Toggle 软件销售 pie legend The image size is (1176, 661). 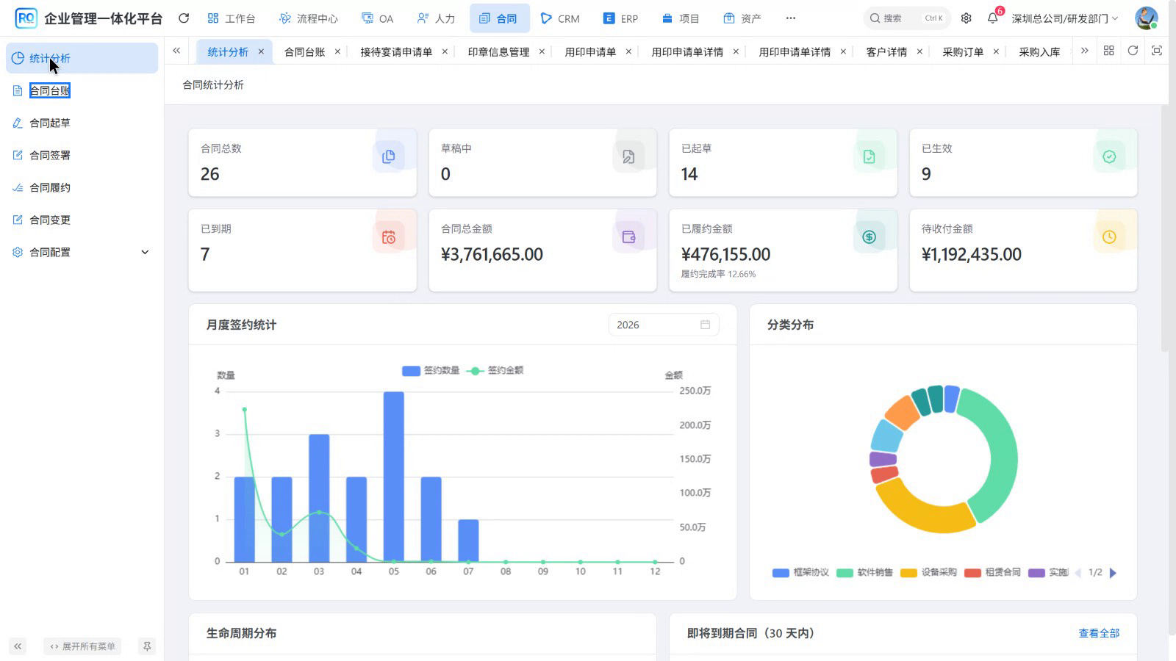[864, 573]
